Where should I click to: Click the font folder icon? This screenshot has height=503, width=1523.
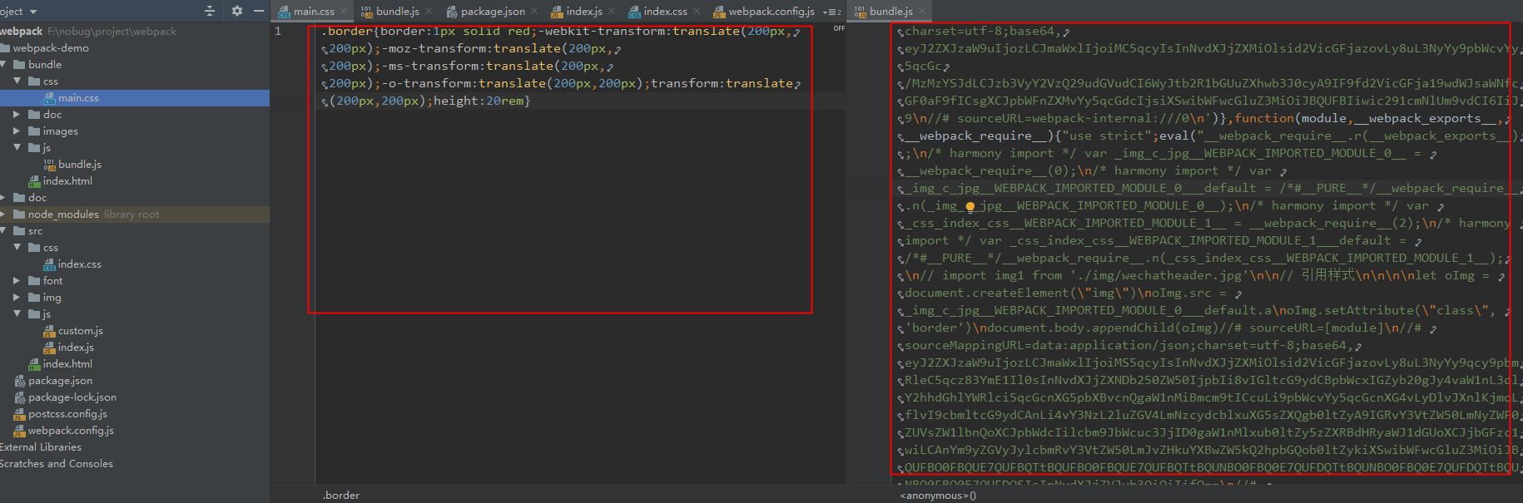(34, 280)
